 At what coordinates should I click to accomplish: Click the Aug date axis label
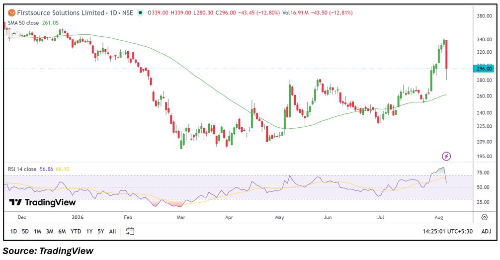pyautogui.click(x=439, y=217)
